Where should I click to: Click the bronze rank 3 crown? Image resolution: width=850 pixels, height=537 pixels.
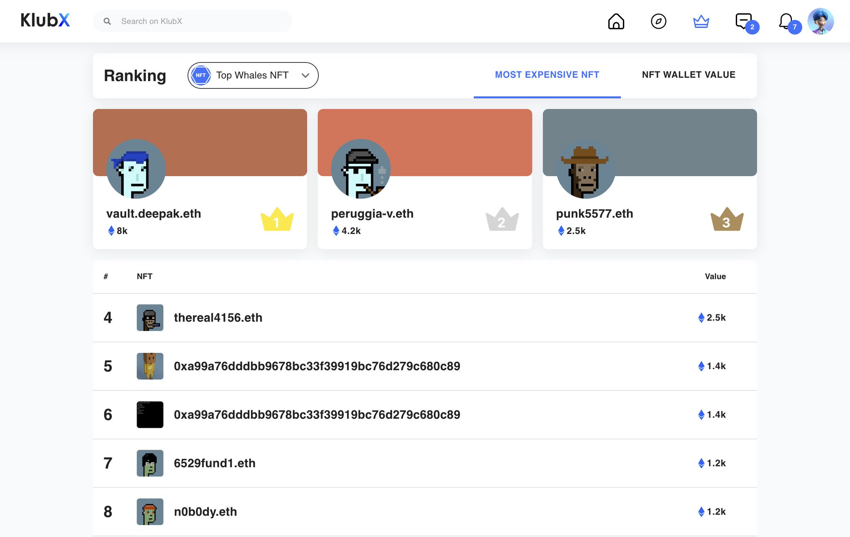(x=727, y=219)
